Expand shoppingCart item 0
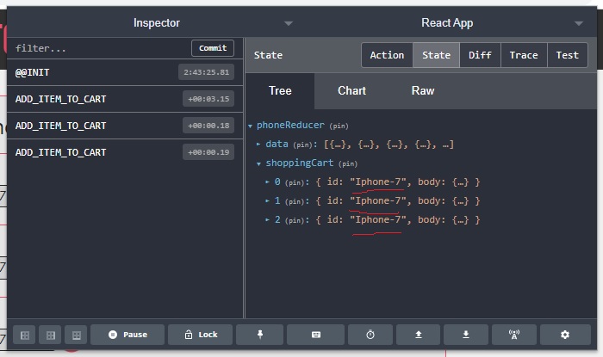This screenshot has width=603, height=357. coord(267,182)
